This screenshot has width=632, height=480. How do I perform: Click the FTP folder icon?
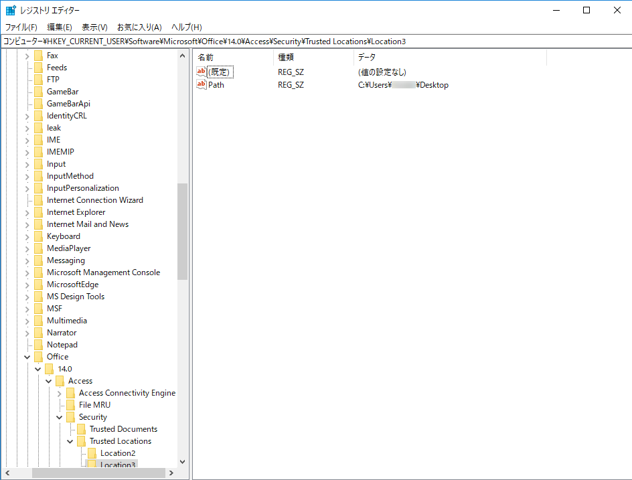39,80
